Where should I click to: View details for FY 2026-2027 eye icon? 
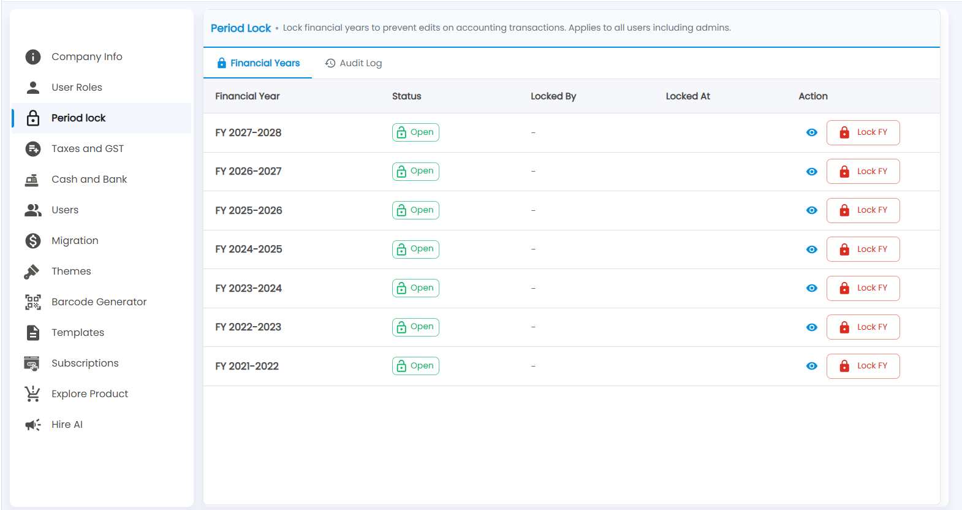[812, 172]
